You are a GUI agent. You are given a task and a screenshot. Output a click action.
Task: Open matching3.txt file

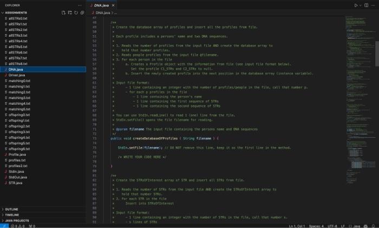point(43,98)
